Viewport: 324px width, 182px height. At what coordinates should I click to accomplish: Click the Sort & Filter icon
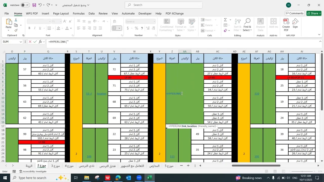238,25
